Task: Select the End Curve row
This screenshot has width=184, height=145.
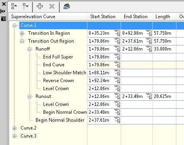Action: pos(54,65)
